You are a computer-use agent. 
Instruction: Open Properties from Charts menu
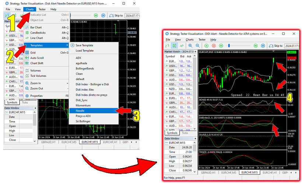(46, 96)
